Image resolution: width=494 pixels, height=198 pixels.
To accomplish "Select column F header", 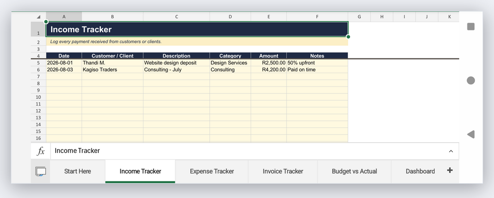I will [x=317, y=17].
